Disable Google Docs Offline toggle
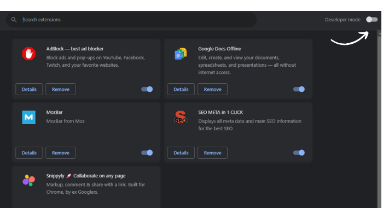This screenshot has height=219, width=383. click(299, 89)
